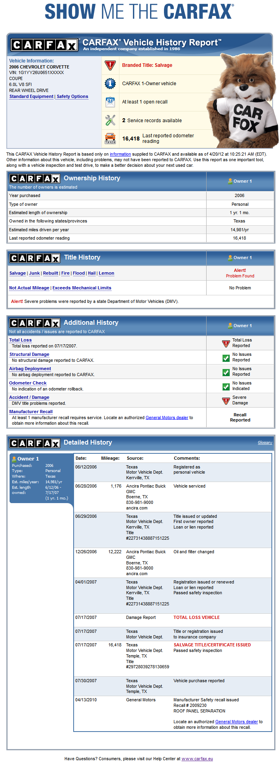Click the 'Alert! Problem Found' cell
279x763 pixels.
tap(240, 273)
